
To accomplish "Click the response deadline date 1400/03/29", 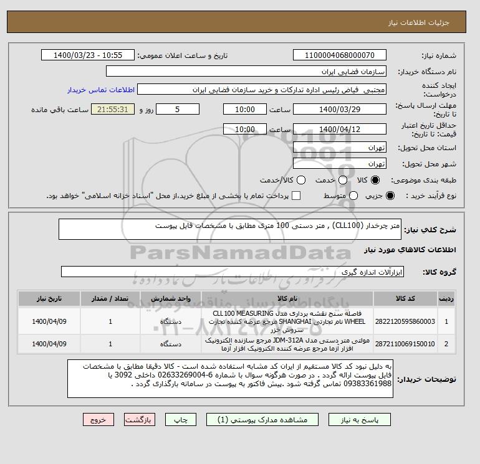I will pyautogui.click(x=340, y=109).
